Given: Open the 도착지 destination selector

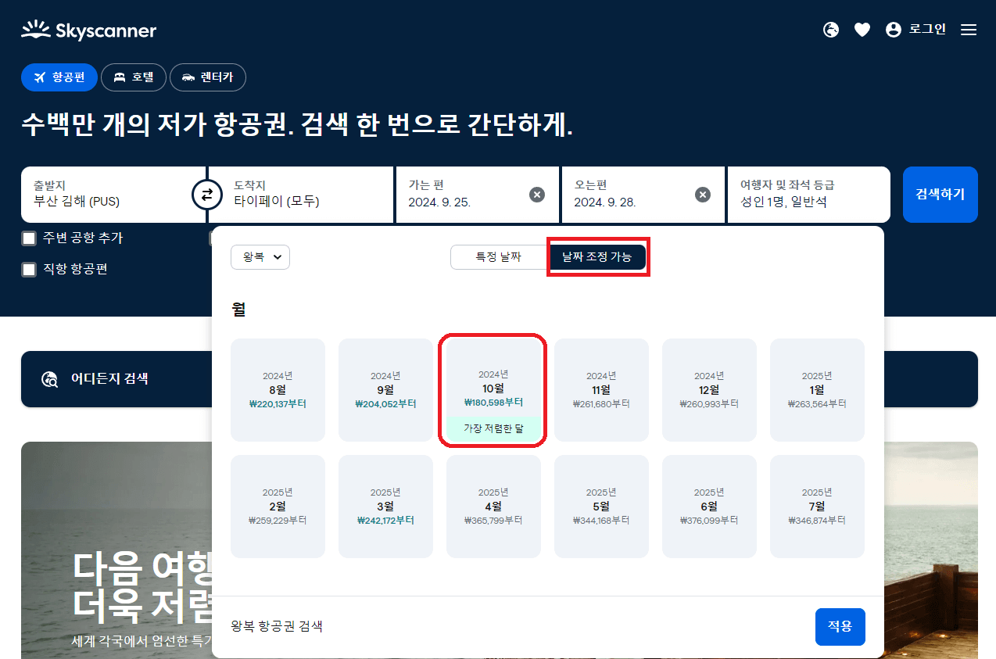Looking at the screenshot, I should (300, 195).
